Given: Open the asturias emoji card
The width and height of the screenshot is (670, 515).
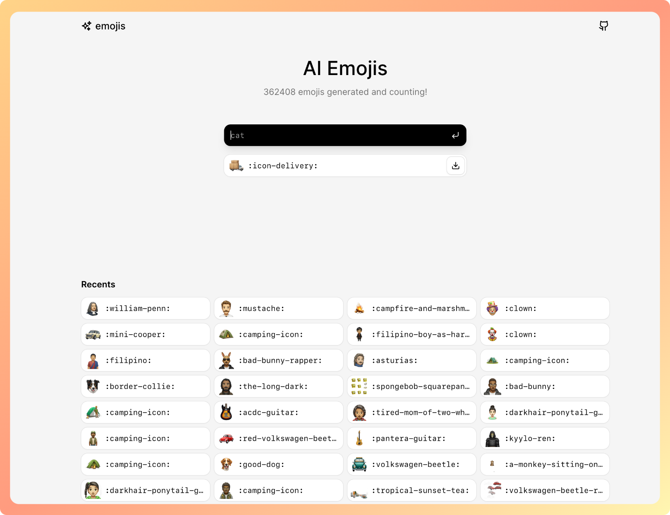Looking at the screenshot, I should pyautogui.click(x=412, y=361).
